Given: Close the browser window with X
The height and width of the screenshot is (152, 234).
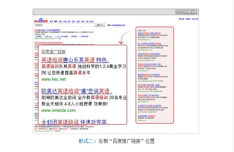Looking at the screenshot, I should click(x=193, y=12).
